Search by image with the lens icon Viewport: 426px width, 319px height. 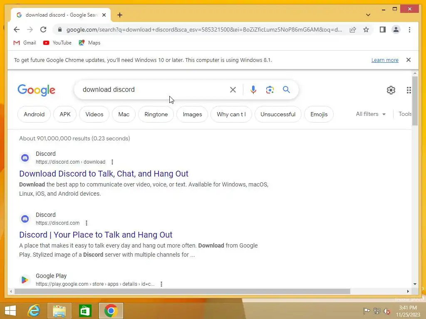coord(270,90)
